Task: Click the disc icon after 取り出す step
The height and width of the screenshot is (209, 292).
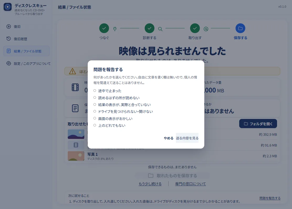Action: [206, 29]
